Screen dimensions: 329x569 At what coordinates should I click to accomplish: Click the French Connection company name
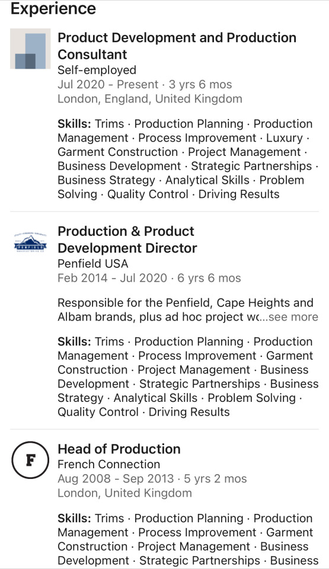click(x=108, y=464)
